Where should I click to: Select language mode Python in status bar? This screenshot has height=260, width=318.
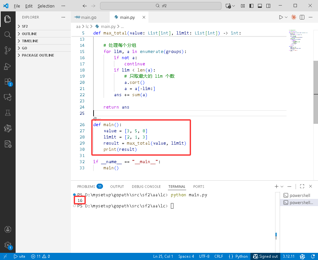pos(241,256)
